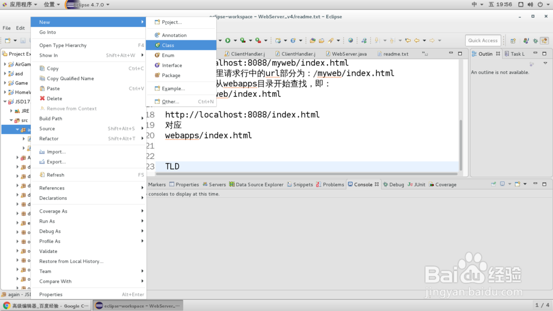
Task: Click the Open Type toolbar icon
Action: 312,40
